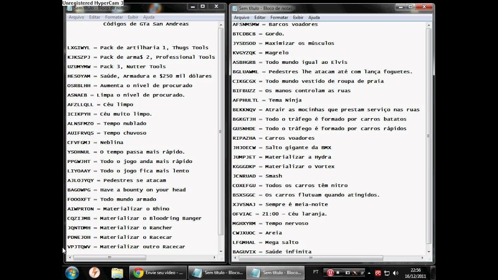Launch the orange lightning Winamp taskbar icon
This screenshot has height=280, width=498.
(x=95, y=273)
